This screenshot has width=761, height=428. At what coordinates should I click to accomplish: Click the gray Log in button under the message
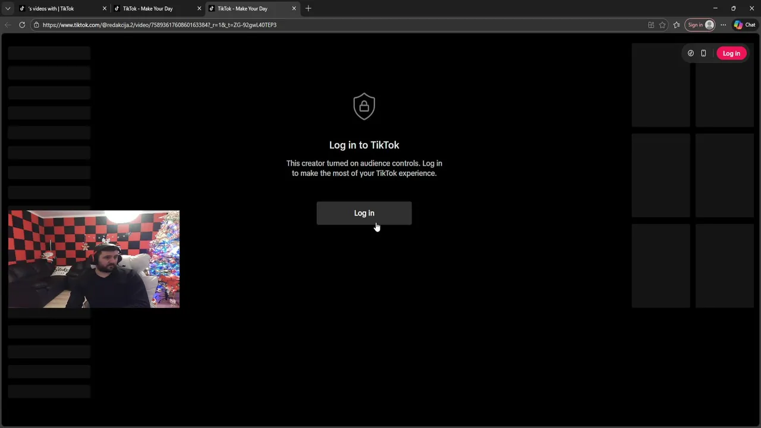pyautogui.click(x=364, y=213)
